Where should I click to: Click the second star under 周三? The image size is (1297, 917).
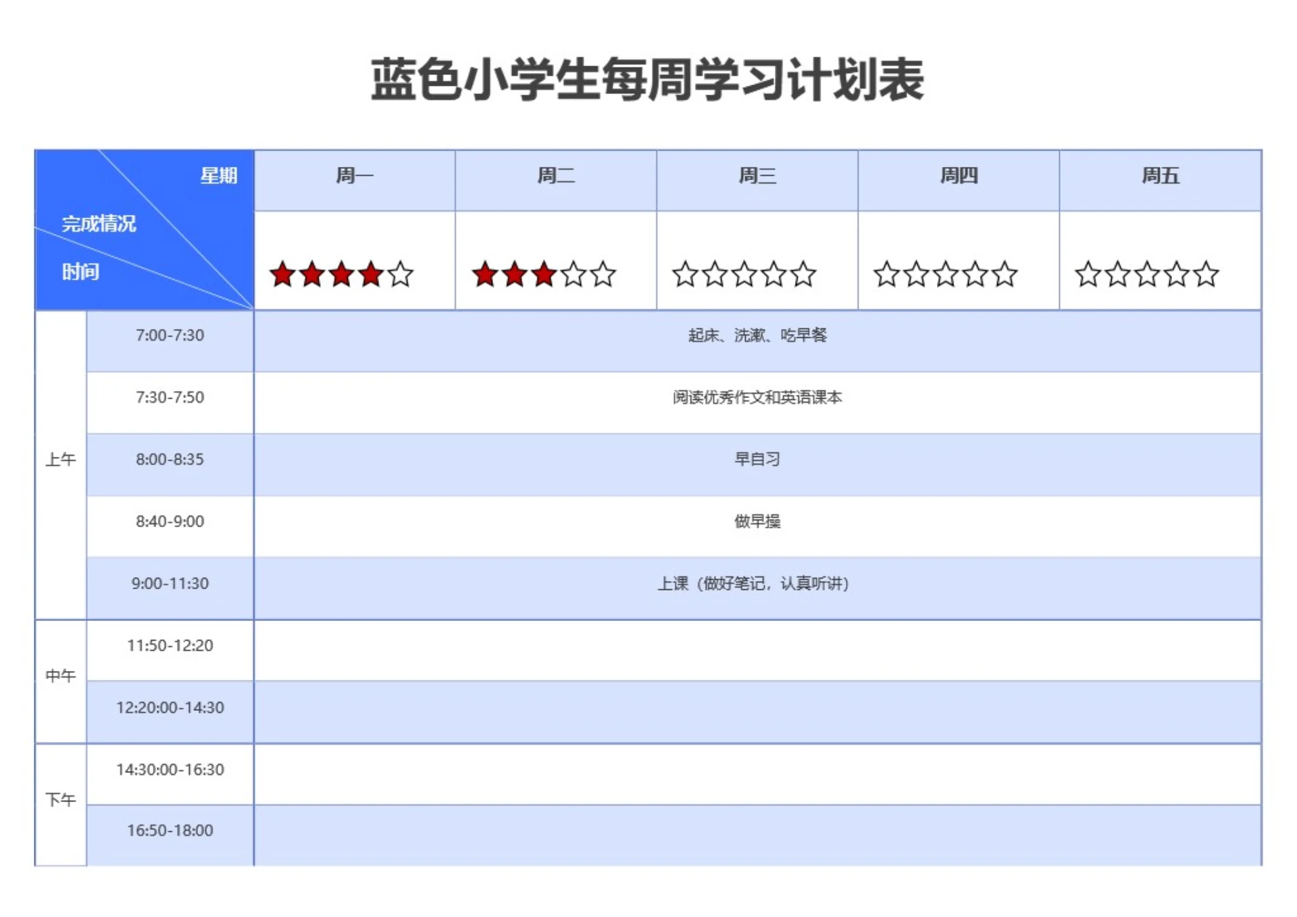(x=715, y=274)
